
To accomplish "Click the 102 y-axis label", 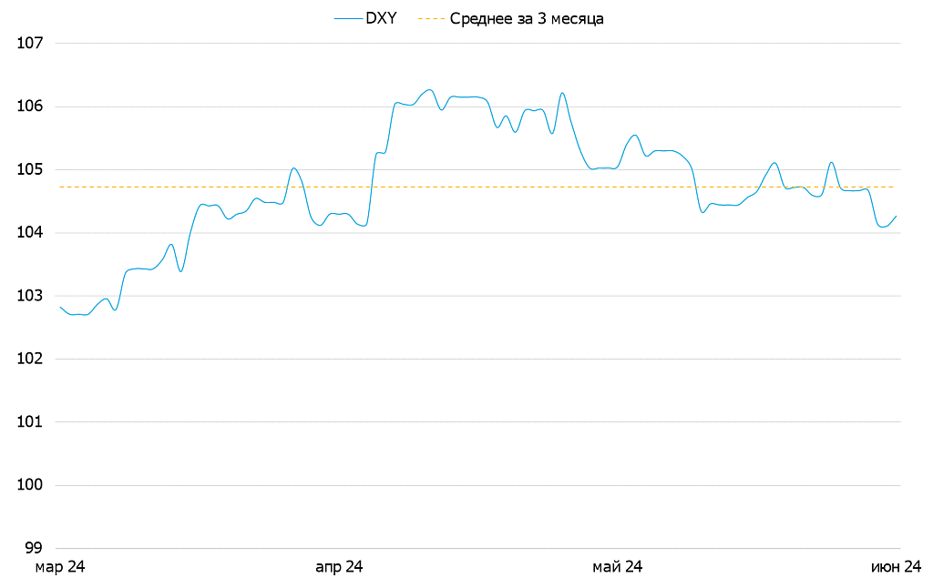I will 30,360.
